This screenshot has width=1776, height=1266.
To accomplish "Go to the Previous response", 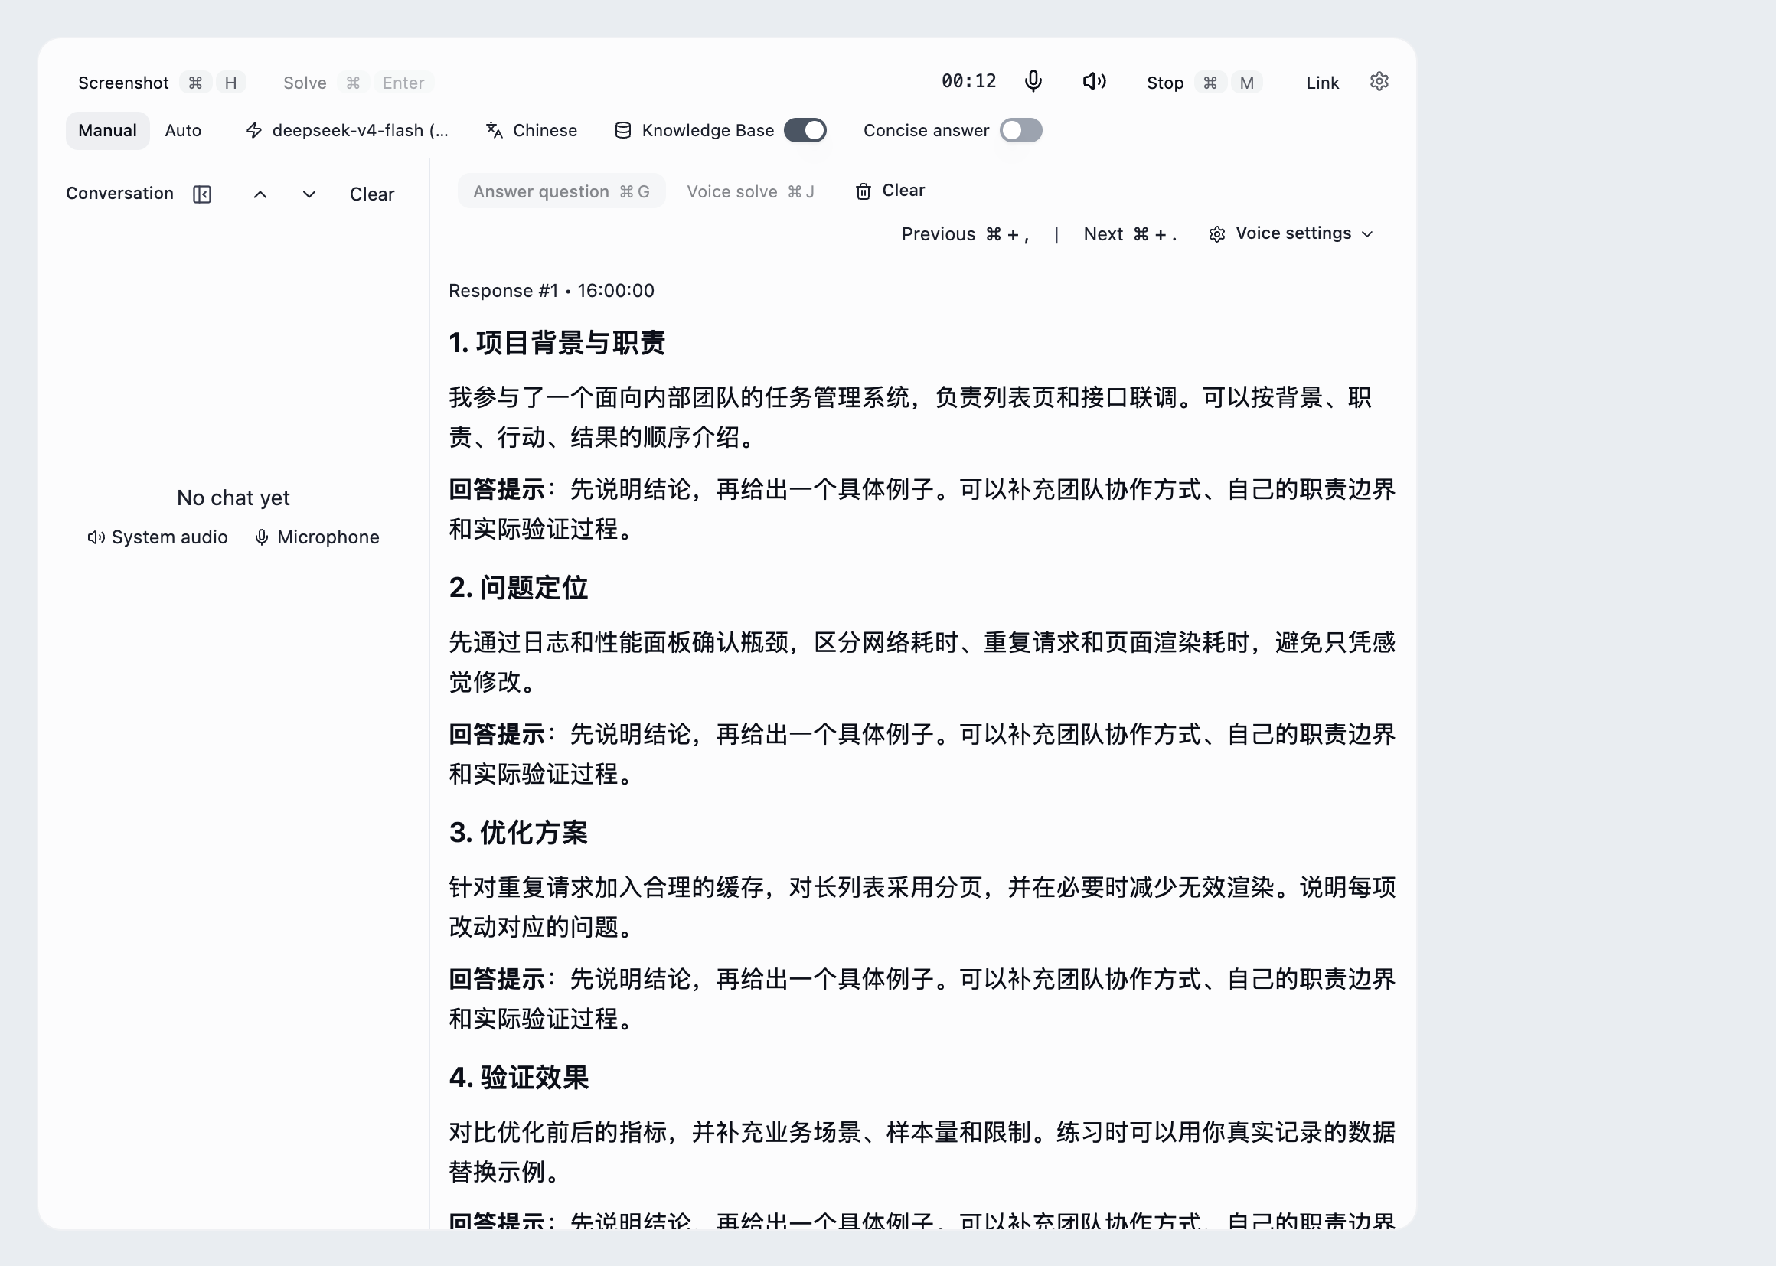I will click(x=965, y=234).
